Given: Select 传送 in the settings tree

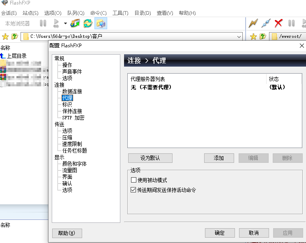Looking at the screenshot, I should 59,124.
